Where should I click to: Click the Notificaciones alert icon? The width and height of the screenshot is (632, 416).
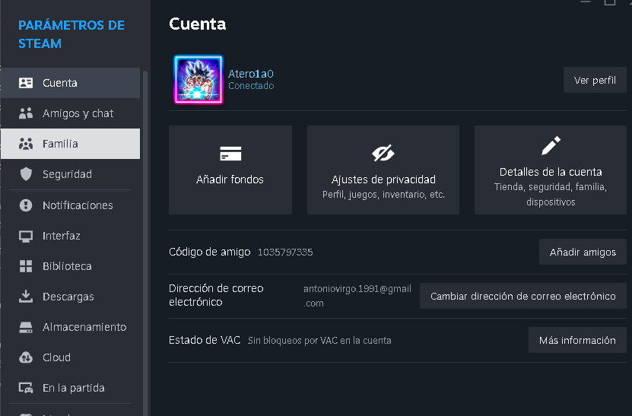tap(26, 205)
